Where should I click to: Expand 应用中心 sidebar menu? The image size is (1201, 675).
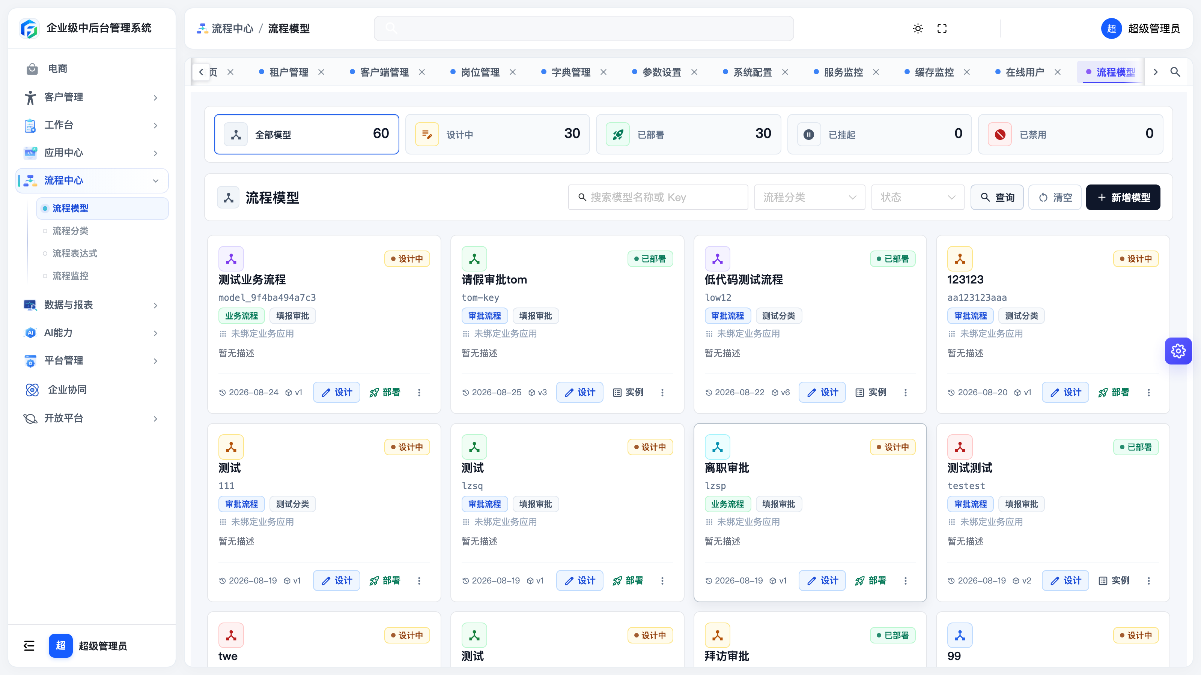[x=92, y=153]
